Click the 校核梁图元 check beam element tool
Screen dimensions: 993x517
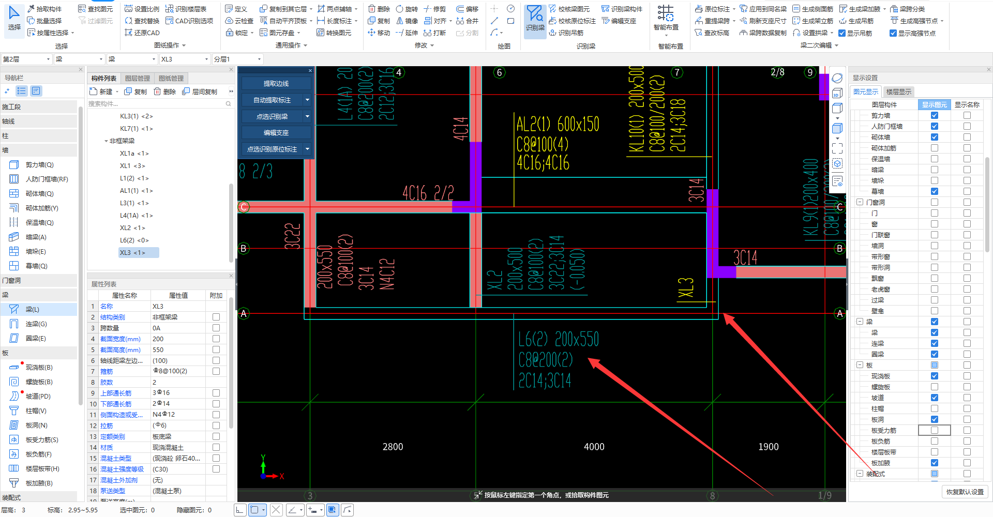coord(569,9)
